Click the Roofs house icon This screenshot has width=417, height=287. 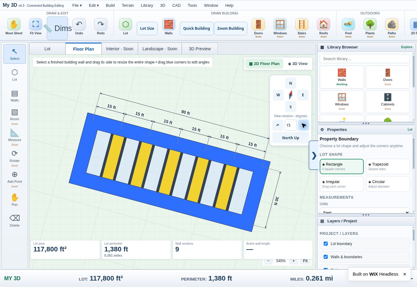323,24
